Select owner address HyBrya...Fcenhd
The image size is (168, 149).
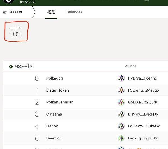click(142, 78)
